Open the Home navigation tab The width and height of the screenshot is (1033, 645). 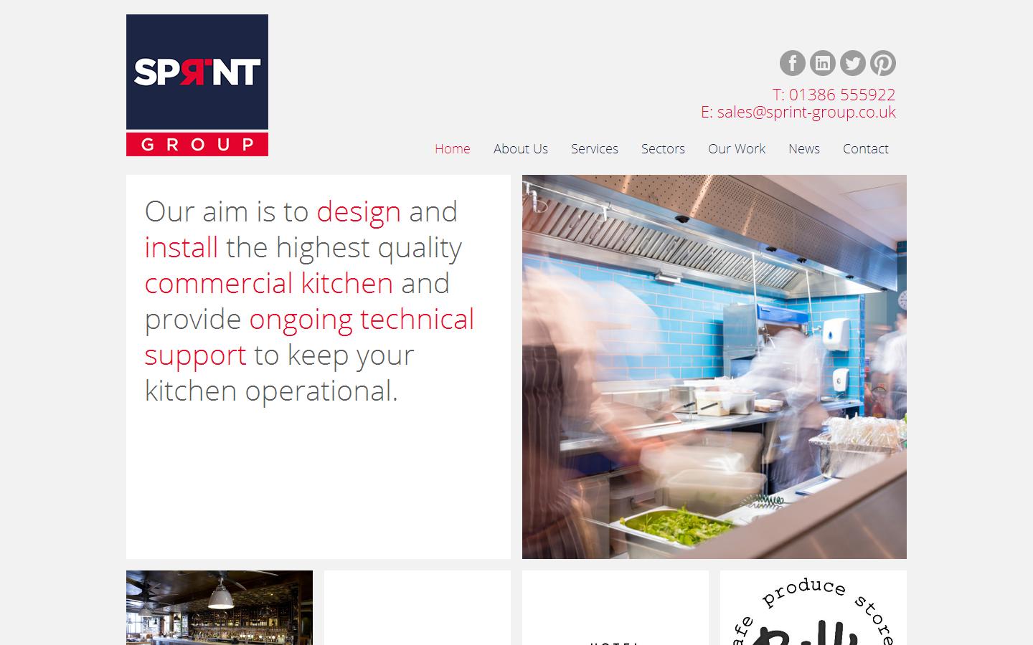[x=452, y=149]
